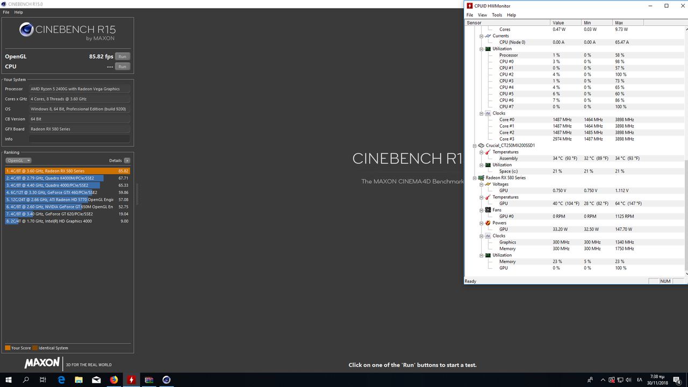Viewport: 688px width, 387px height.
Task: Switch to HWMonitor taskbar icon
Action: (132, 379)
